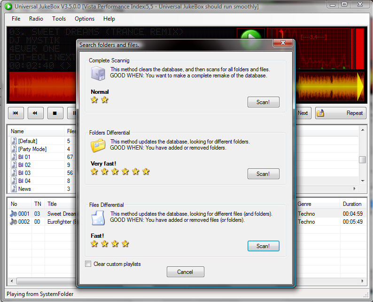Screen dimensions: 373x302
Task: Click the Sweet Dream track title
Action: click(62, 214)
